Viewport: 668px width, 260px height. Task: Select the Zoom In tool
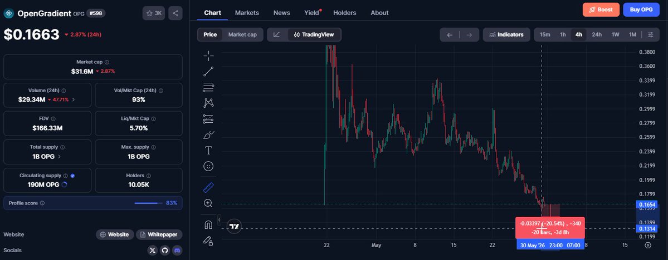click(x=208, y=203)
